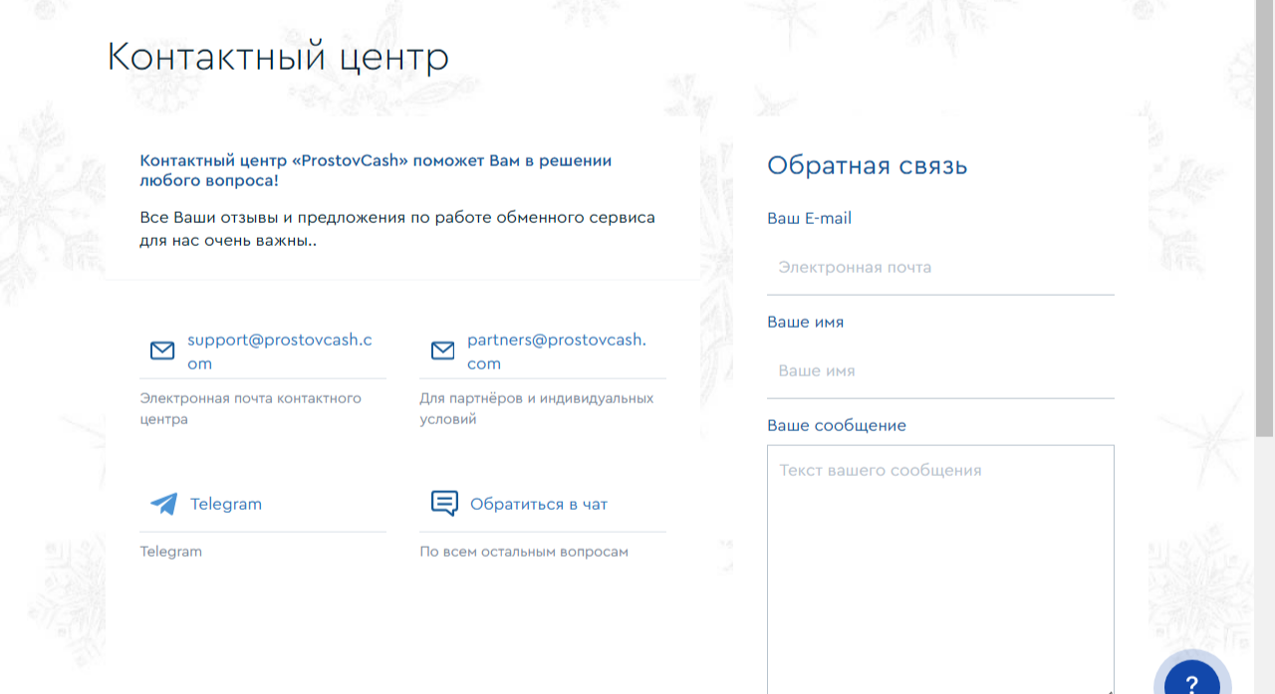Click the 'Все Ваши отзывы и предложения' paragraph
1275x694 pixels.
coord(397,229)
